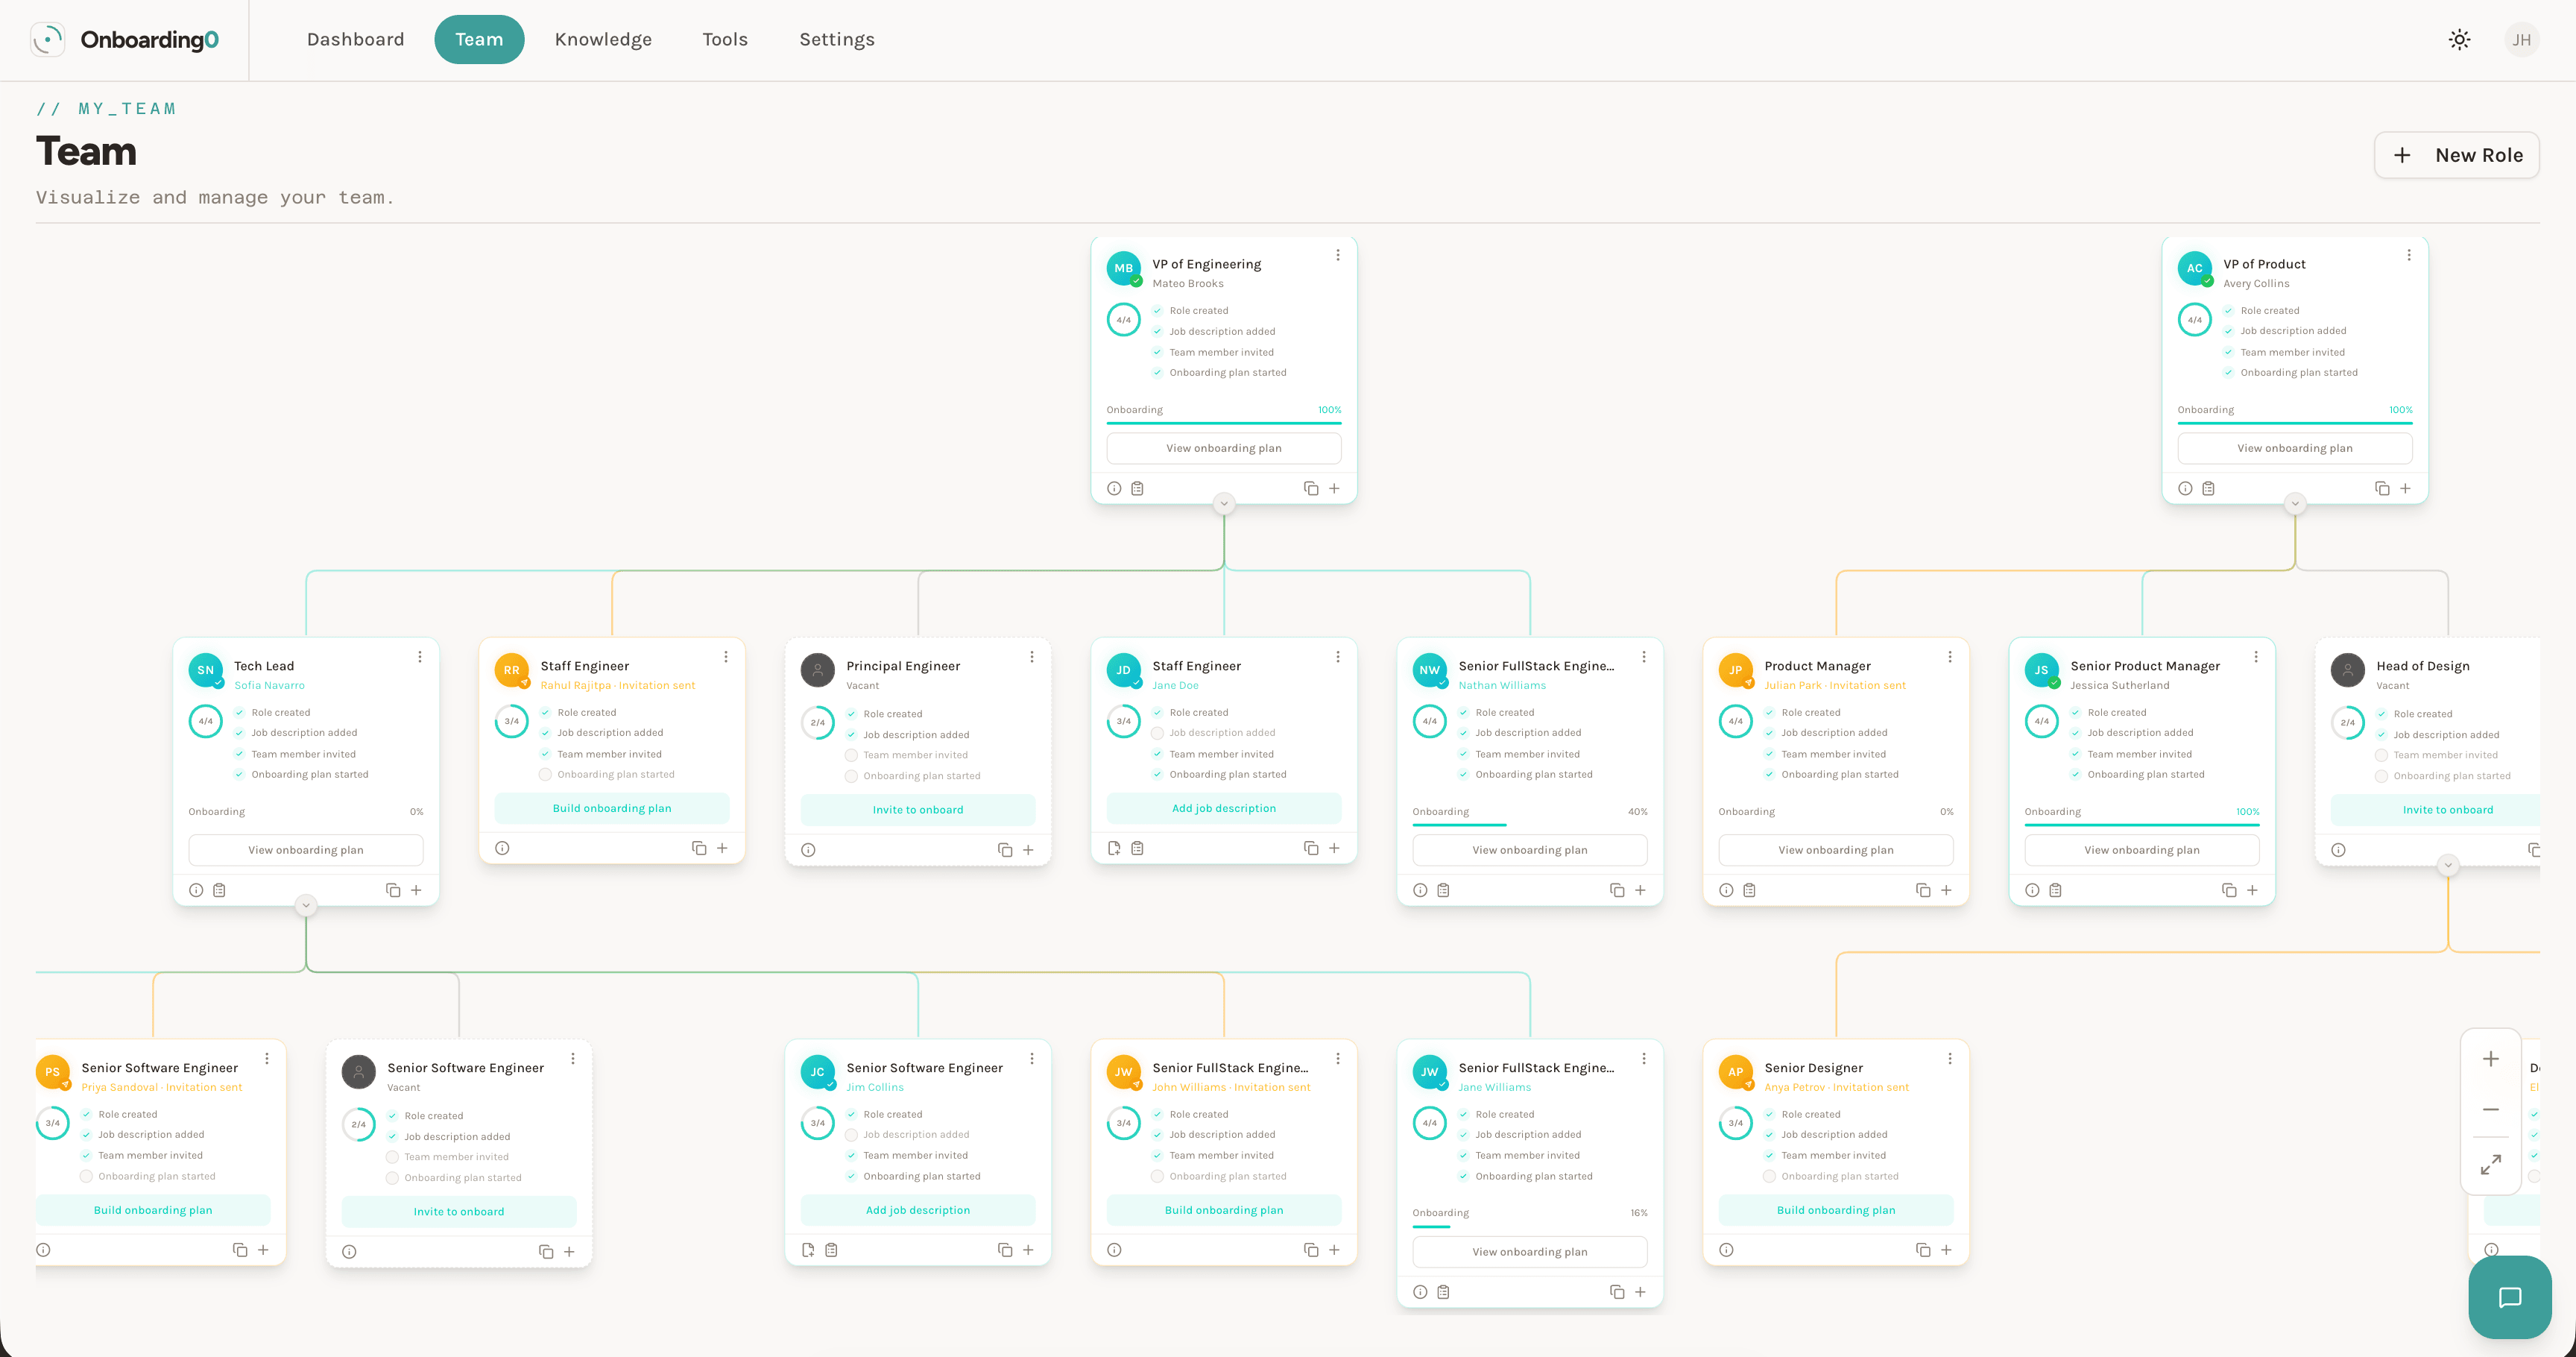Screen dimensions: 2576x1357
Task: Click the clipboard icon on VP of Engineering card
Action: click(x=1138, y=487)
